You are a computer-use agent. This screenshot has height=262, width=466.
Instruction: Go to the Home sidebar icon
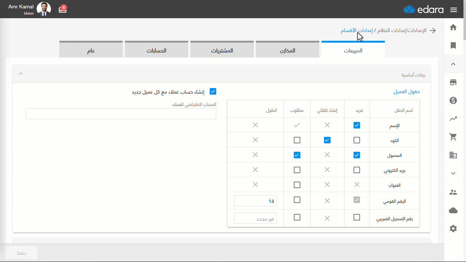453,27
